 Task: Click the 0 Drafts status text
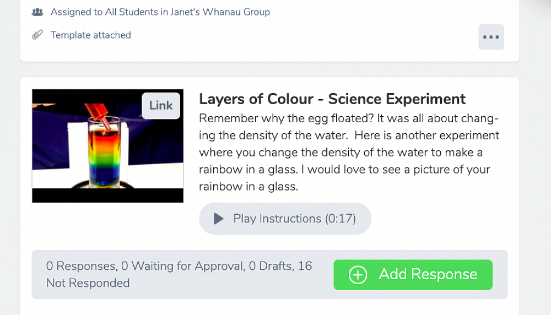(x=270, y=267)
